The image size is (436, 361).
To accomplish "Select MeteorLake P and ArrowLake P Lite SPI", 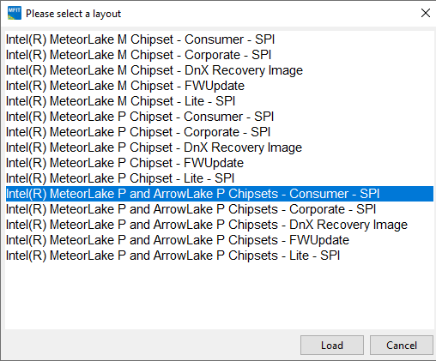I will pos(220,256).
